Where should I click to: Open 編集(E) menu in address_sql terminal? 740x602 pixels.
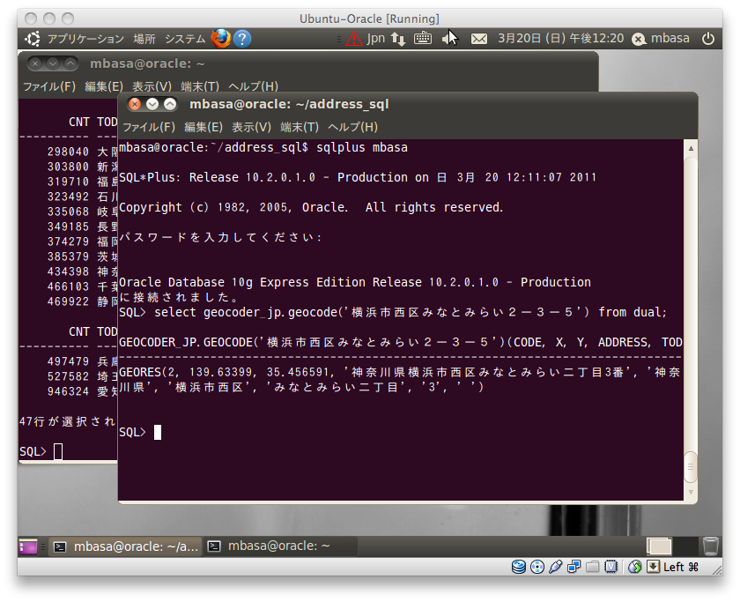(203, 127)
